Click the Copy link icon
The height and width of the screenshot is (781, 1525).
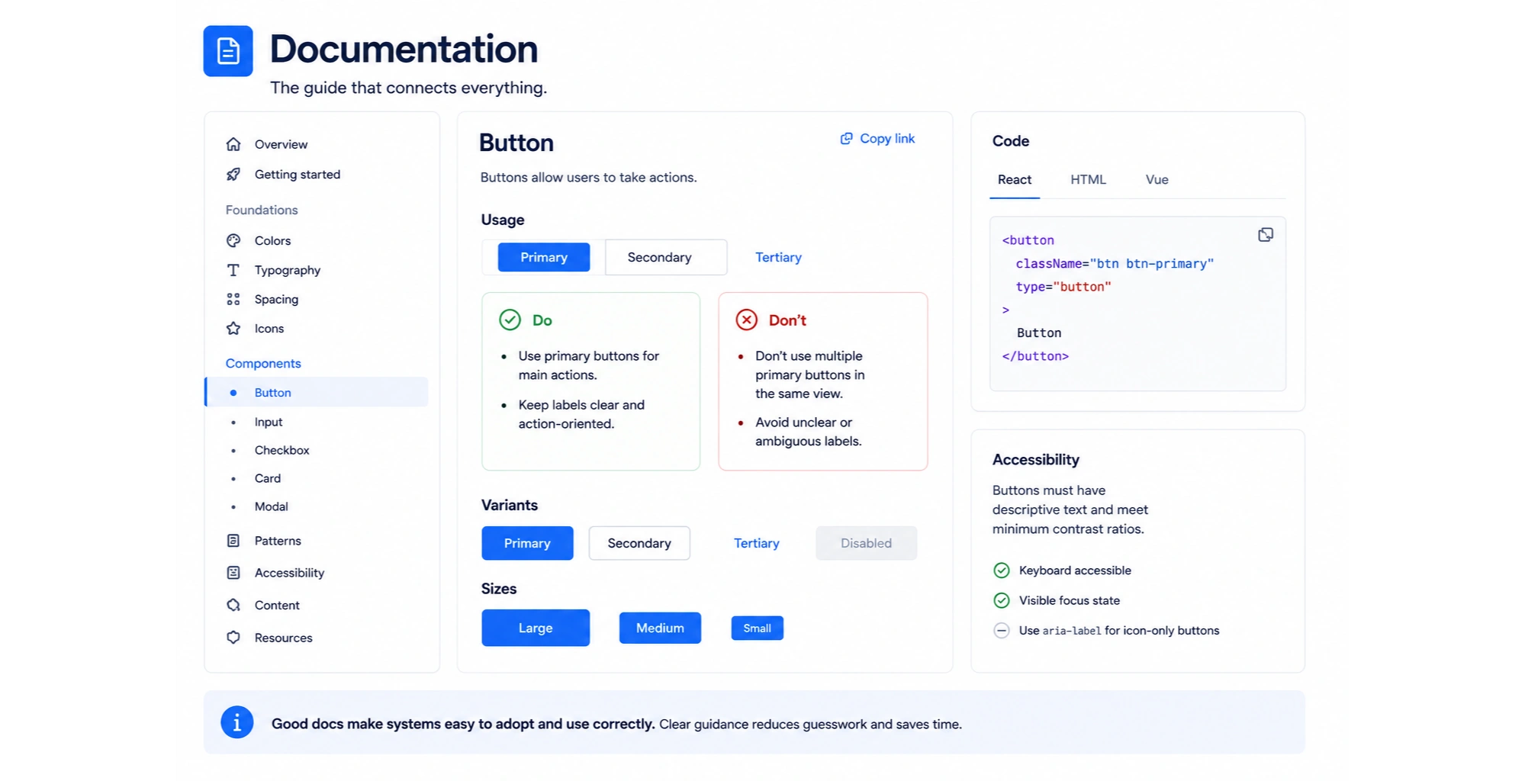[x=846, y=139]
